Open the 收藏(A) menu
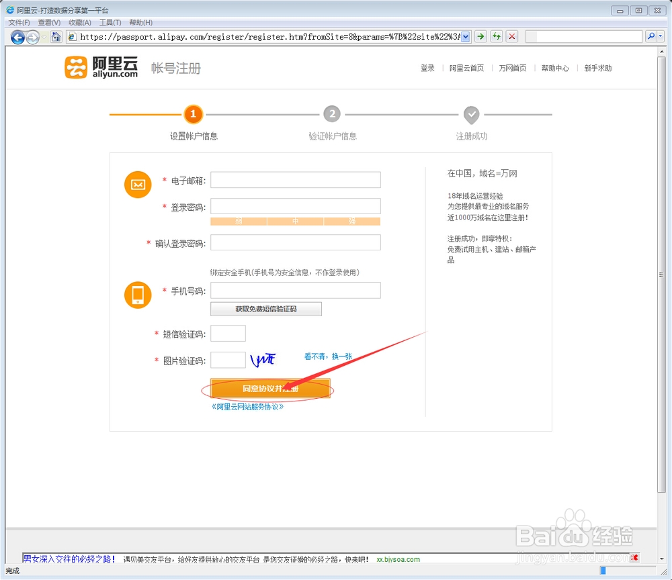Screen dimensions: 672x580 [80, 22]
